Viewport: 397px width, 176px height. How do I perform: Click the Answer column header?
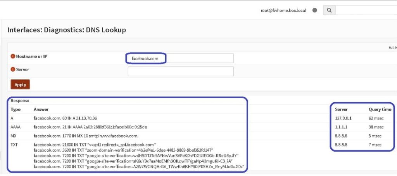click(x=41, y=109)
